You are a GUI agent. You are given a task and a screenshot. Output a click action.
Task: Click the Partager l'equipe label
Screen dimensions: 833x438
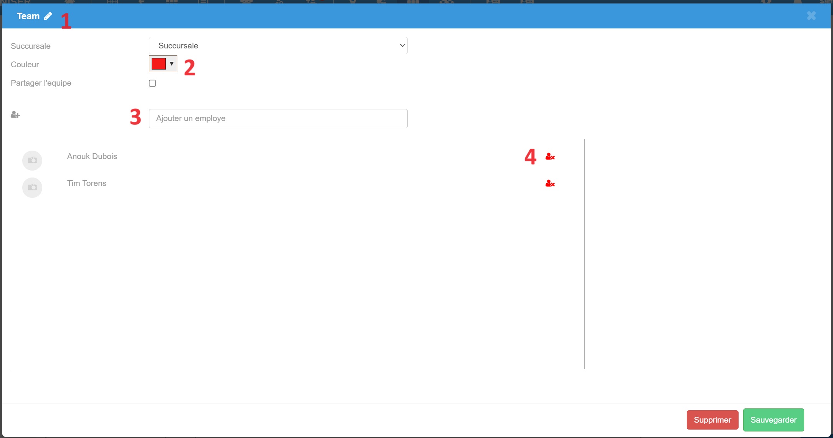41,83
